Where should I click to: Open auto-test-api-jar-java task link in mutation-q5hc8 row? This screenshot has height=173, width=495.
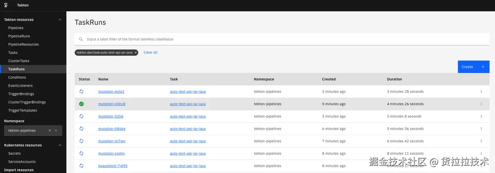coord(188,104)
